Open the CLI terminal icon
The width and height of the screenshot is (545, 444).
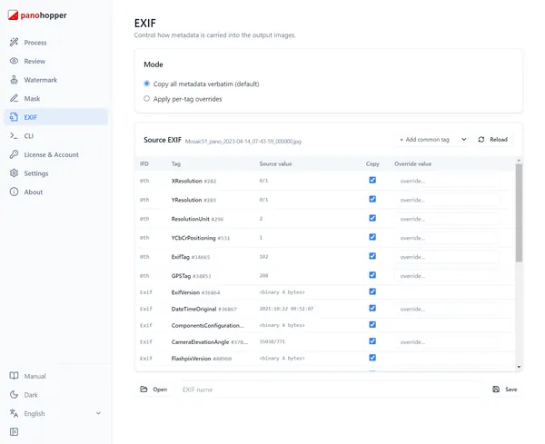click(14, 136)
